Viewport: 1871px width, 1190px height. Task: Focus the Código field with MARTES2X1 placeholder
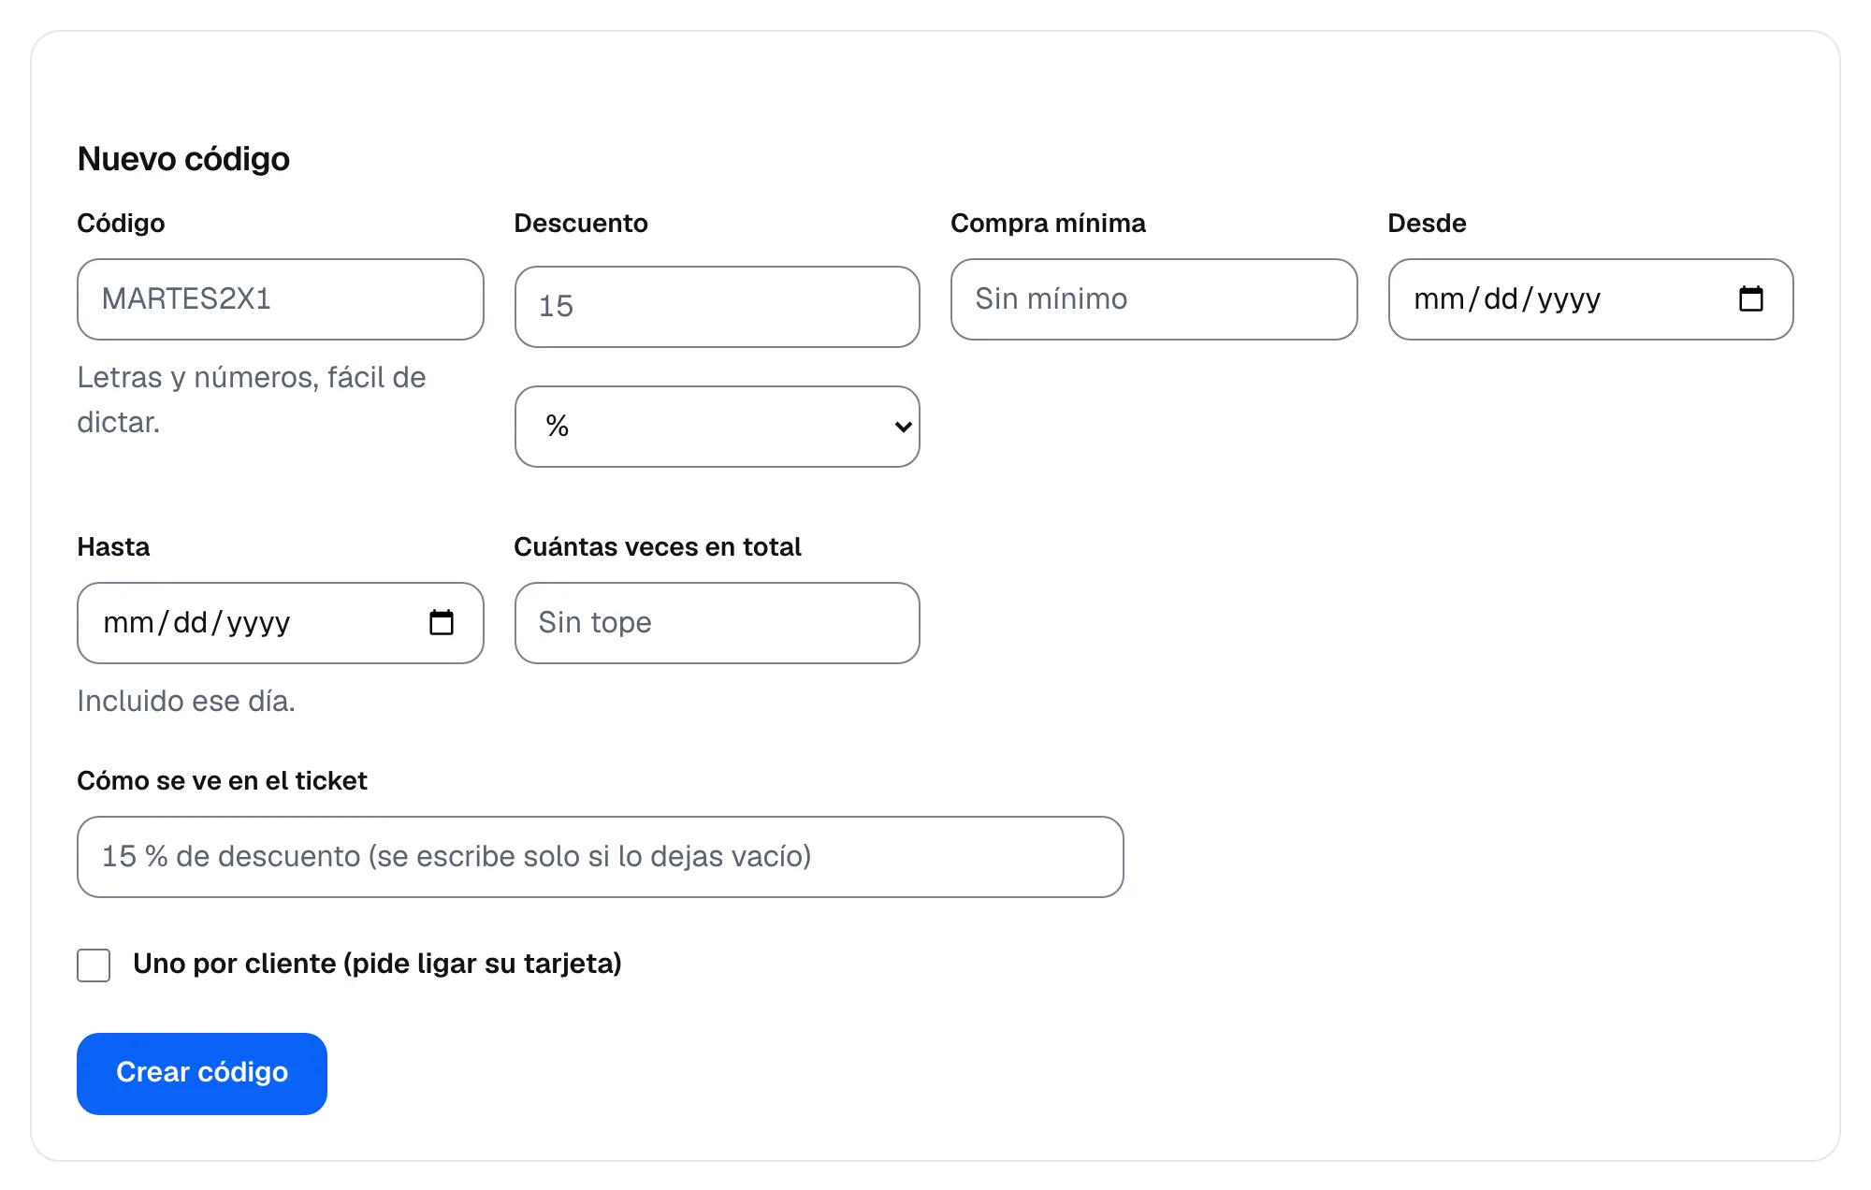(281, 299)
